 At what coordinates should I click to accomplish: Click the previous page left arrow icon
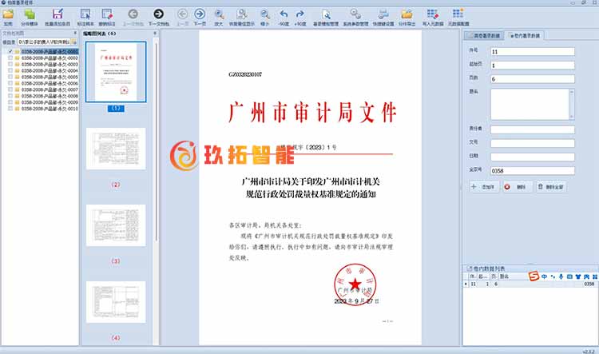pyautogui.click(x=183, y=14)
